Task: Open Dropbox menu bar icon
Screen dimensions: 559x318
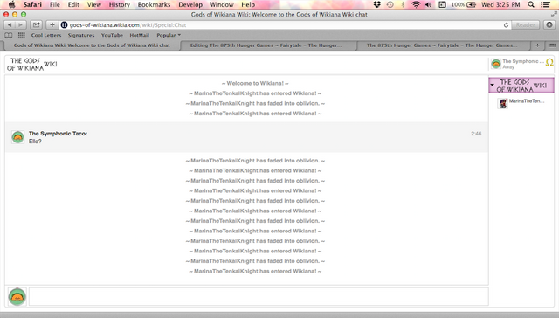Action: pyautogui.click(x=376, y=4)
